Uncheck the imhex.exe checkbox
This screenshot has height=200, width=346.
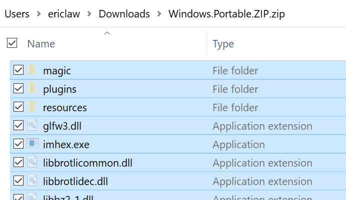tap(18, 144)
